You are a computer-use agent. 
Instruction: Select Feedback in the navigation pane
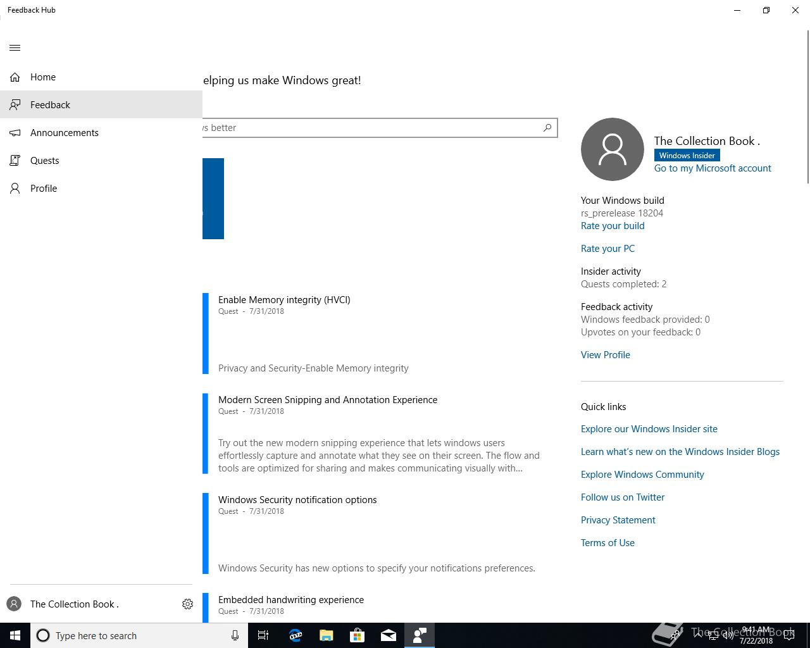click(x=101, y=104)
